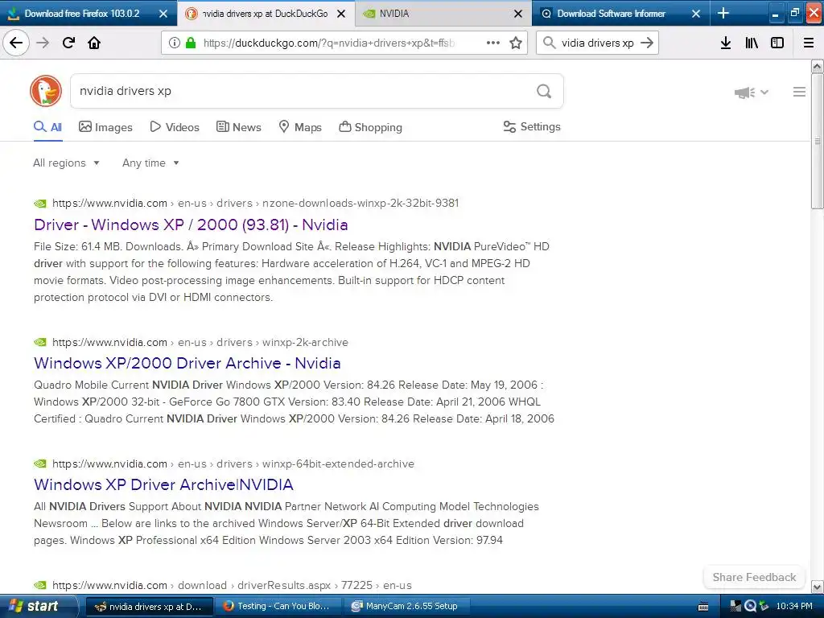Switch to Download free Firefox 103.0.2 tab

pos(81,14)
